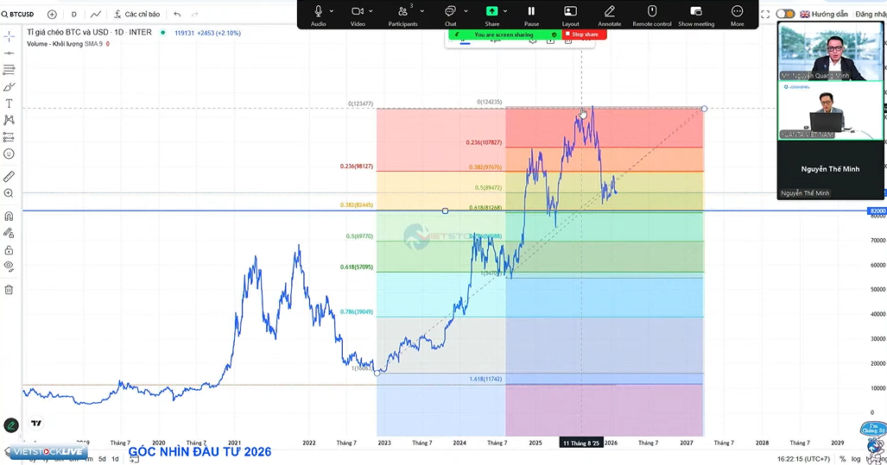Activate the zoom in tool
887x465 pixels.
10,194
